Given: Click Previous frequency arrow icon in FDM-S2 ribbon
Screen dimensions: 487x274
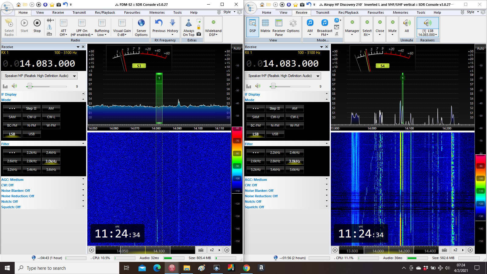Looking at the screenshot, I should coord(159,23).
